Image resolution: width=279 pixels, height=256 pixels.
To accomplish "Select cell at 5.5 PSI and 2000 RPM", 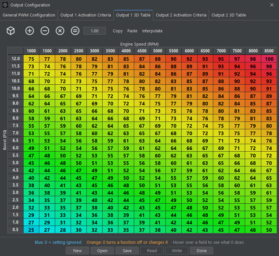I will (63, 155).
